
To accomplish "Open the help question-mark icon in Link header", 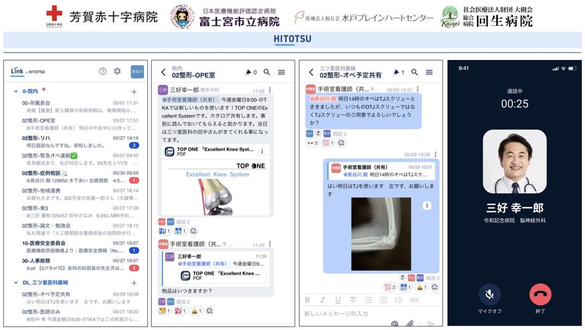I will [x=102, y=71].
